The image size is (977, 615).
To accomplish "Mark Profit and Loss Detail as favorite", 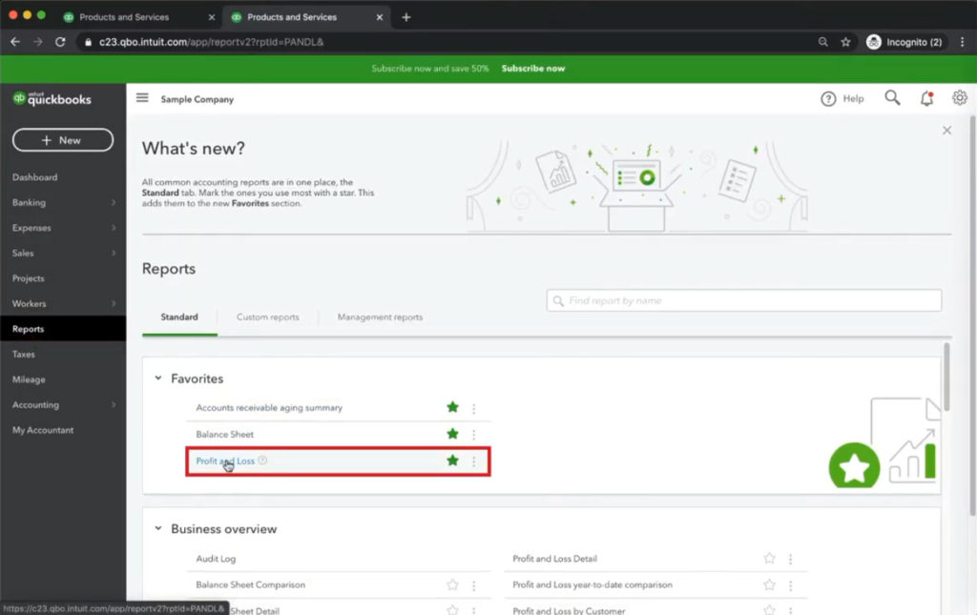I will [769, 560].
